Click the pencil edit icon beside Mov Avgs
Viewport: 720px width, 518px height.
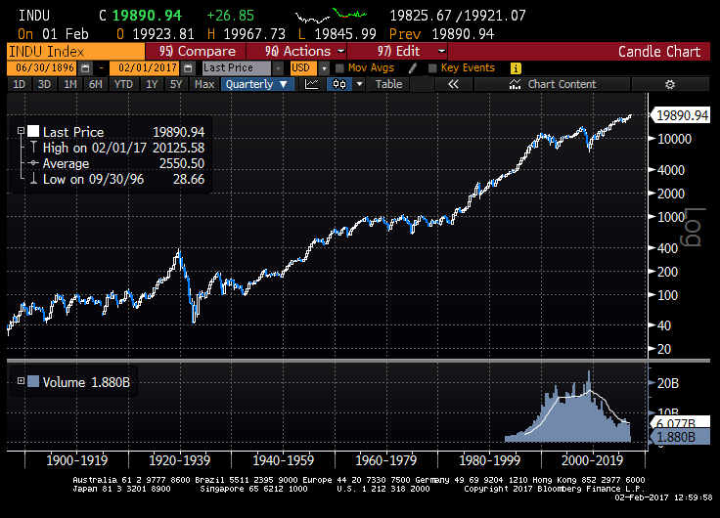pos(413,68)
